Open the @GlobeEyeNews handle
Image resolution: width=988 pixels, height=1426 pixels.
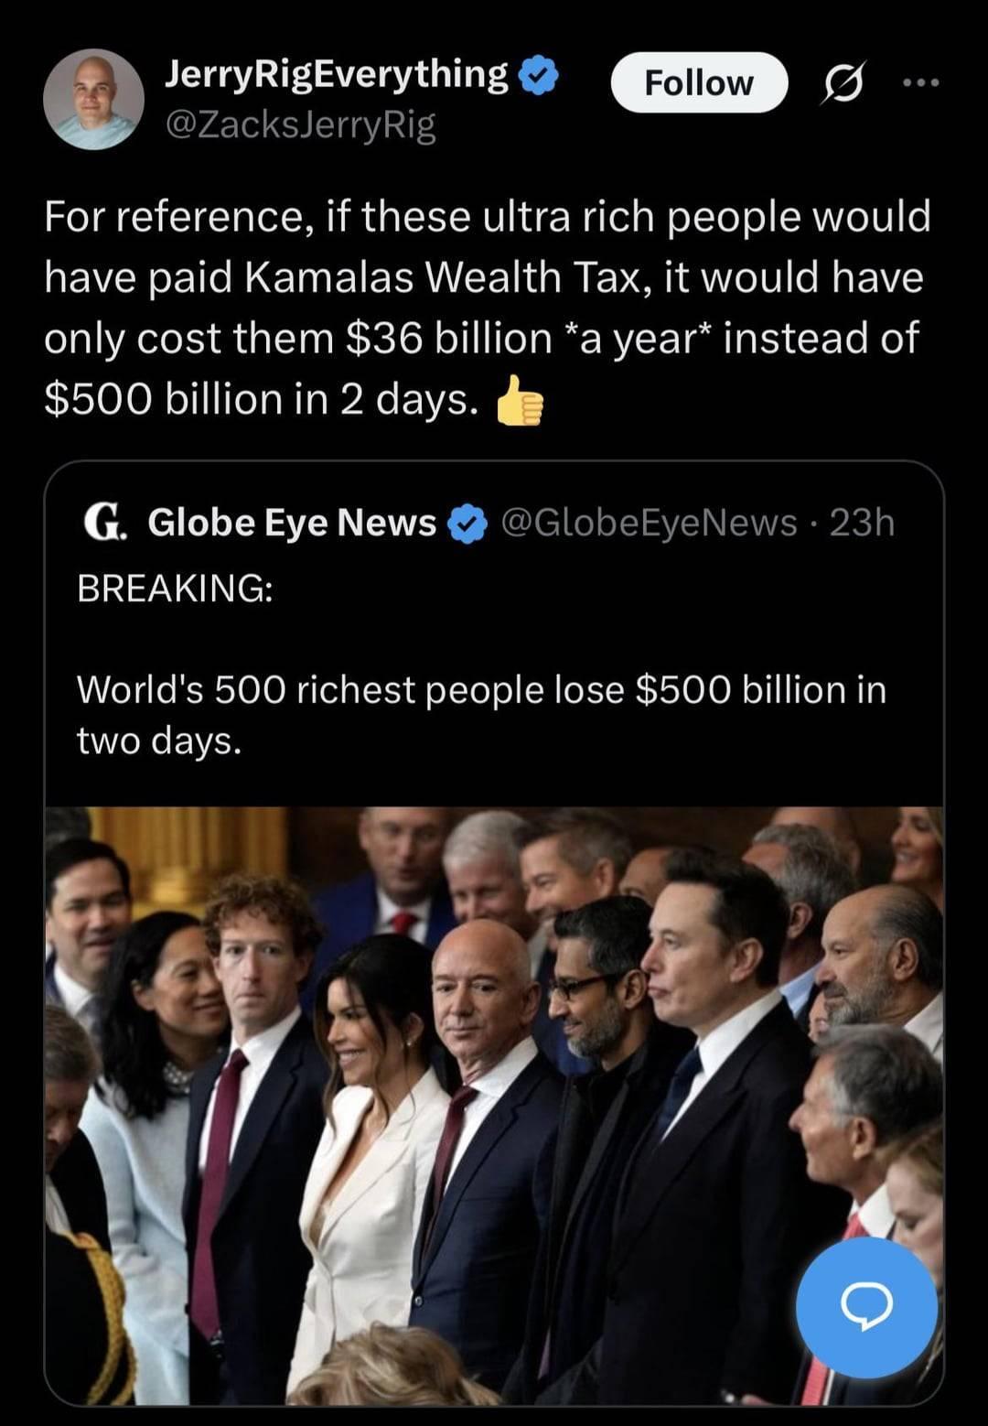(649, 523)
